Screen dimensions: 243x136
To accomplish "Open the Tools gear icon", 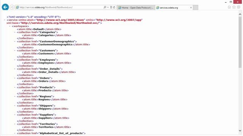I will (239, 7).
